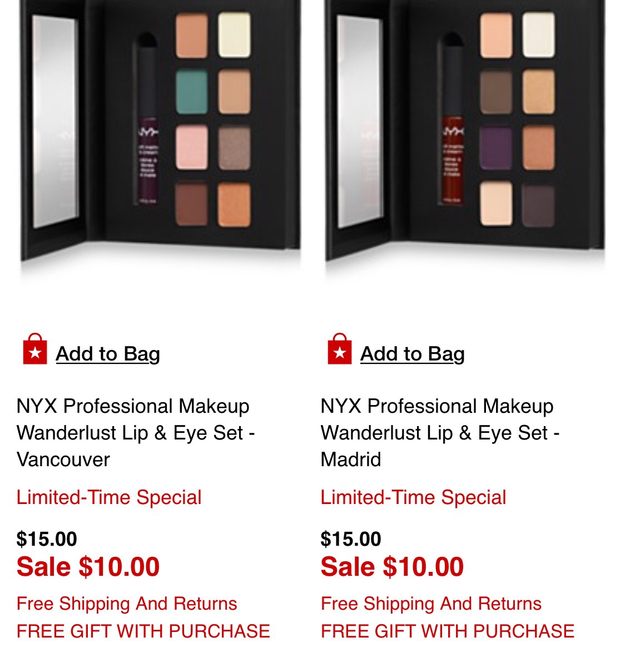Screen dimensions: 625x657
Task: View FREE GIFT WITH PURCHASE offer for Vancouver
Action: [x=143, y=631]
